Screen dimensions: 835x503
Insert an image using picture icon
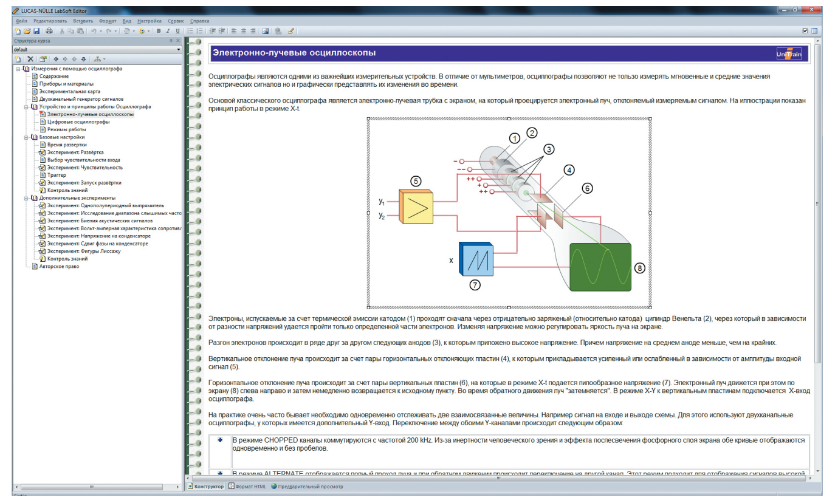pyautogui.click(x=266, y=31)
